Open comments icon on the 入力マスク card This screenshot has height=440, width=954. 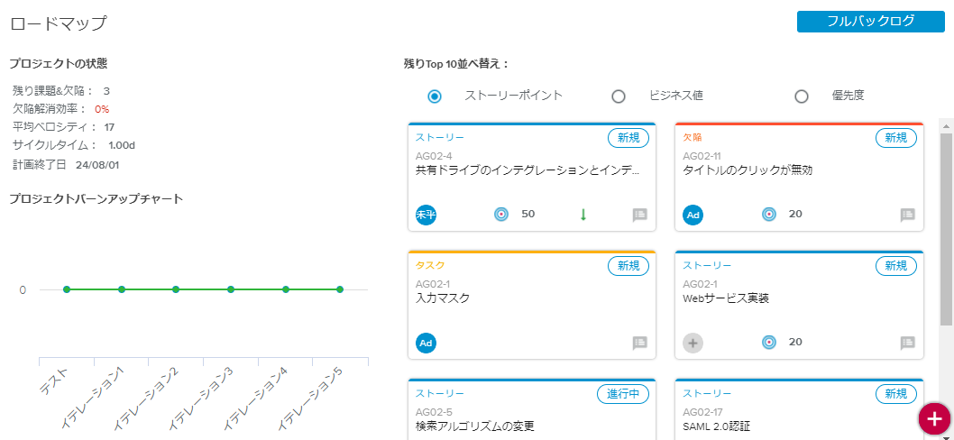point(640,343)
